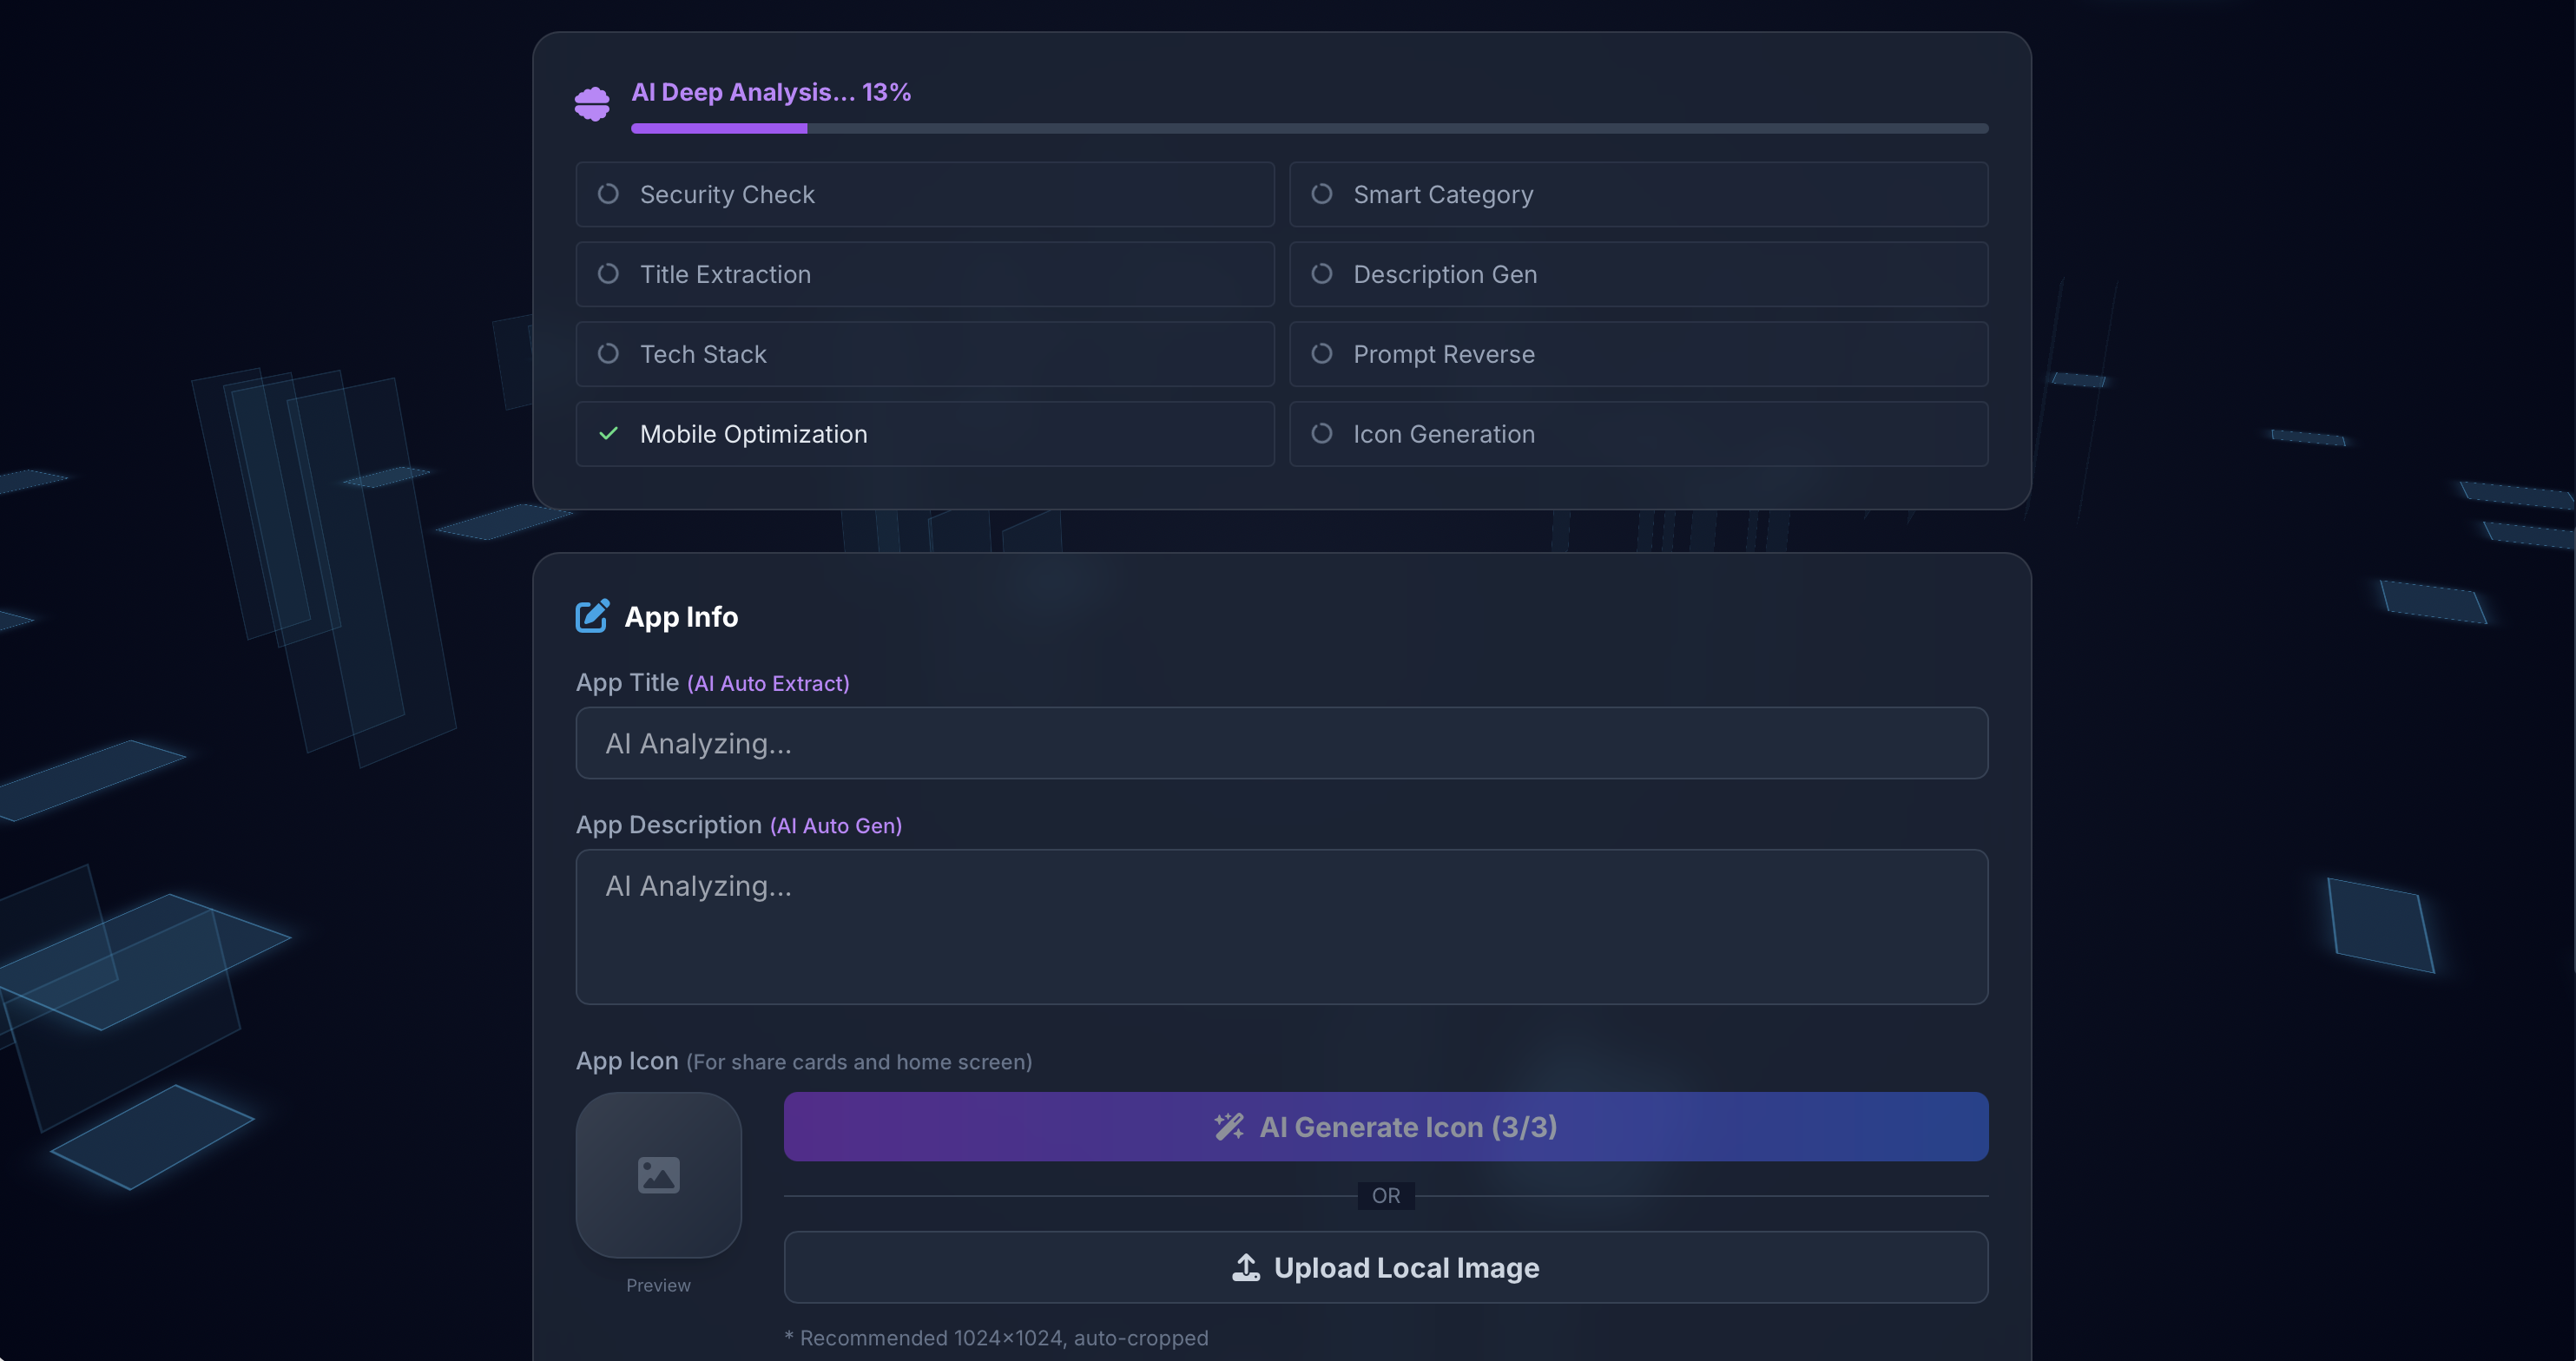Click the AI Deep Analysis progress bar
Viewport: 2576px width, 1361px height.
(1308, 129)
